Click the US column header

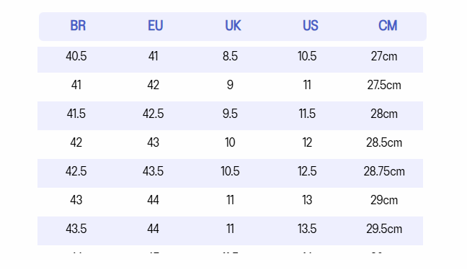311,26
